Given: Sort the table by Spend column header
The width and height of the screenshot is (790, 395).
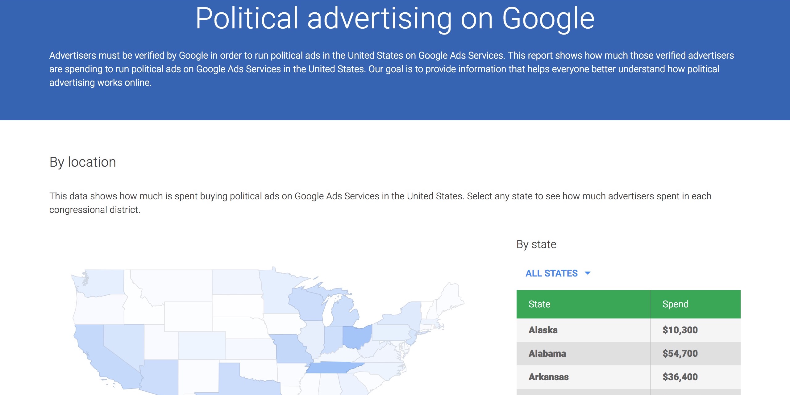Looking at the screenshot, I should [676, 304].
